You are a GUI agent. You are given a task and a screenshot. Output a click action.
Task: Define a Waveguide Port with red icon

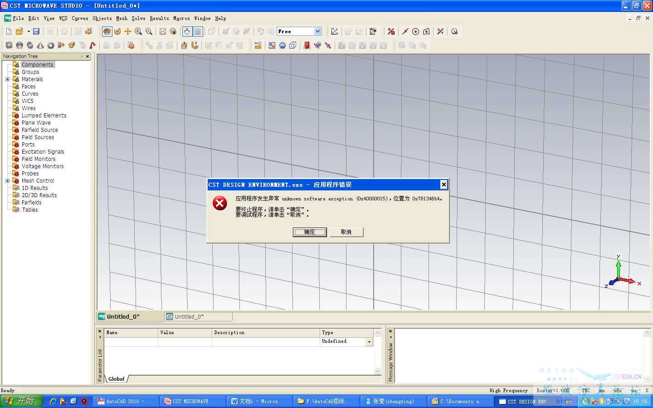pyautogui.click(x=307, y=45)
